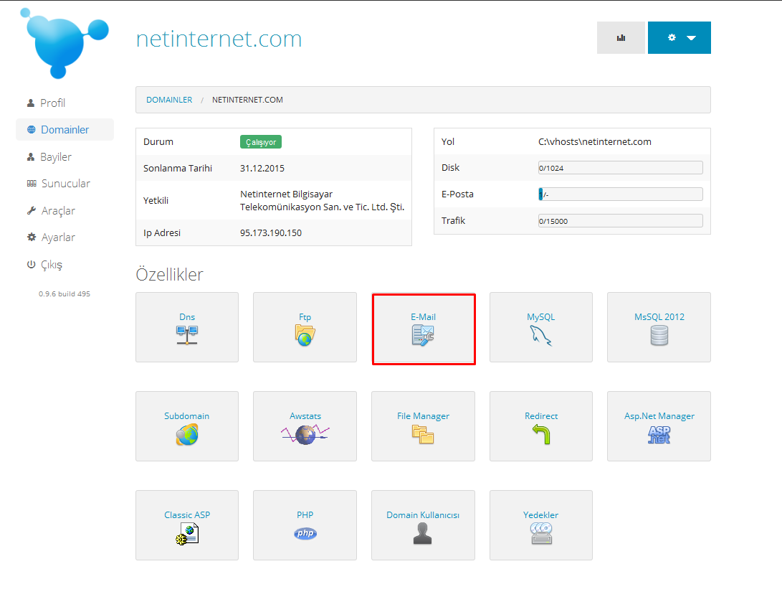Go to Profil in the sidebar

click(52, 103)
